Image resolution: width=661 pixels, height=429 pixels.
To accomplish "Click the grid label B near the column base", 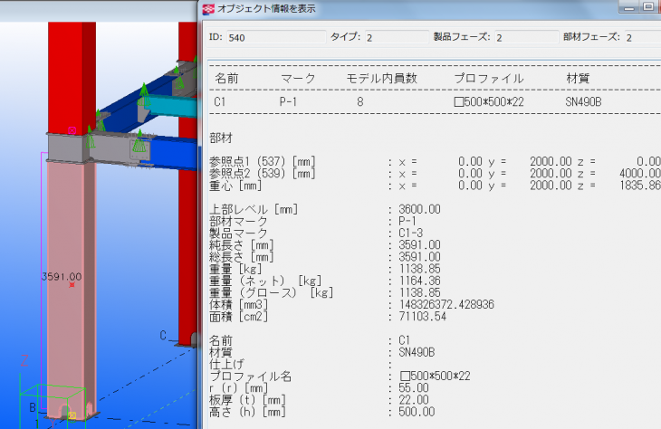I will pos(32,408).
